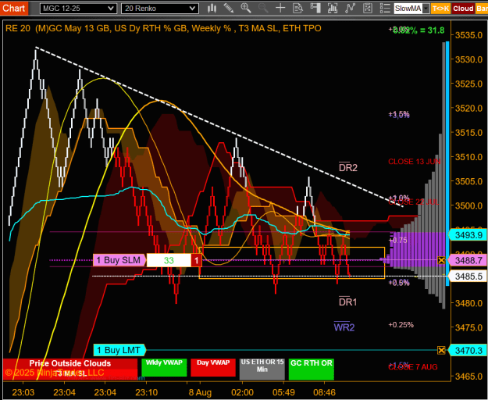Click the CLOSE 13 JUN label
This screenshot has height=400, width=488.
[415, 162]
